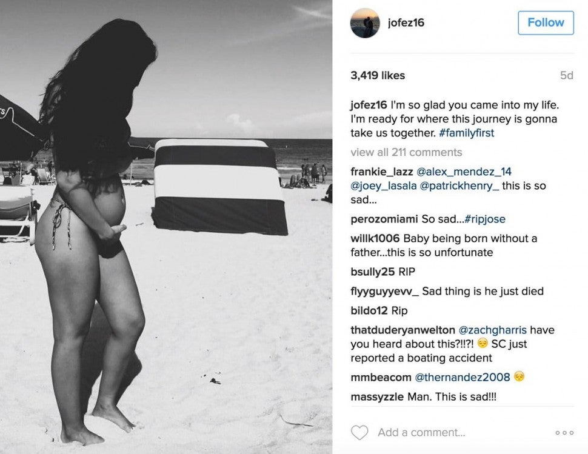The width and height of the screenshot is (588, 454).
Task: Click the 5d post timestamp
Action: 567,76
